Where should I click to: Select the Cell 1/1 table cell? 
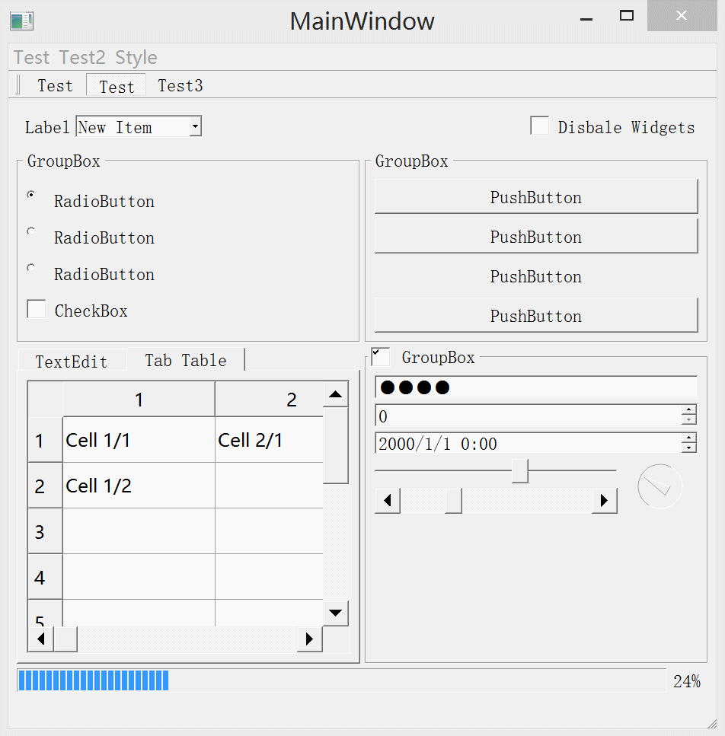tap(139, 440)
